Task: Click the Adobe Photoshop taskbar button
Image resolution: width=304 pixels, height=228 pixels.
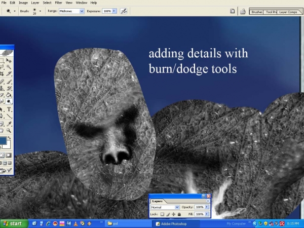Action: click(x=175, y=224)
